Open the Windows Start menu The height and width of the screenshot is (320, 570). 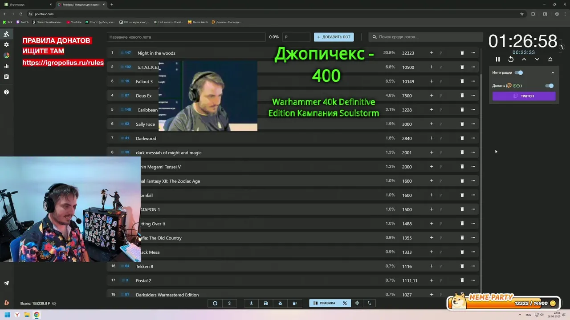click(7, 315)
